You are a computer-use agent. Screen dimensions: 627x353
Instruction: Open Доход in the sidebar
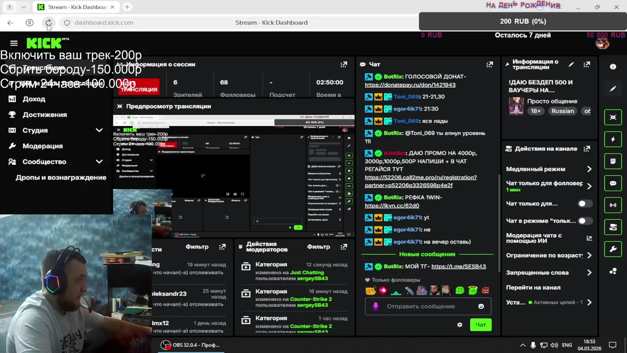(x=34, y=99)
